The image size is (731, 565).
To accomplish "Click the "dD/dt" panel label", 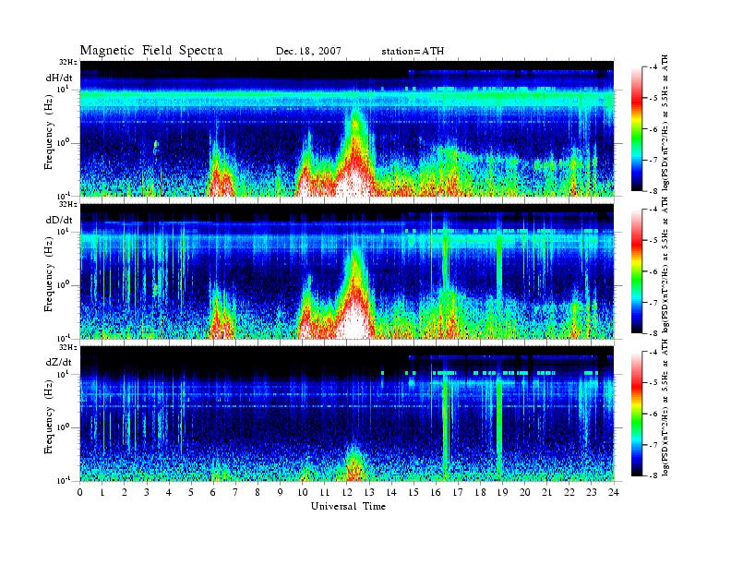I will tap(59, 220).
